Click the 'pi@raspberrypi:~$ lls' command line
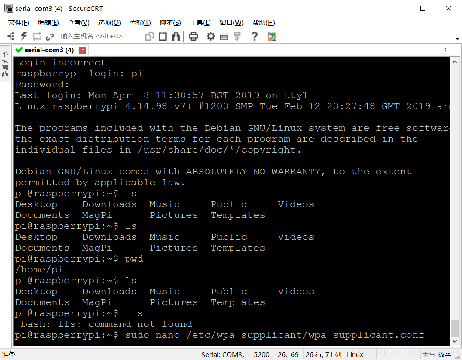The image size is (462, 360). (x=79, y=313)
